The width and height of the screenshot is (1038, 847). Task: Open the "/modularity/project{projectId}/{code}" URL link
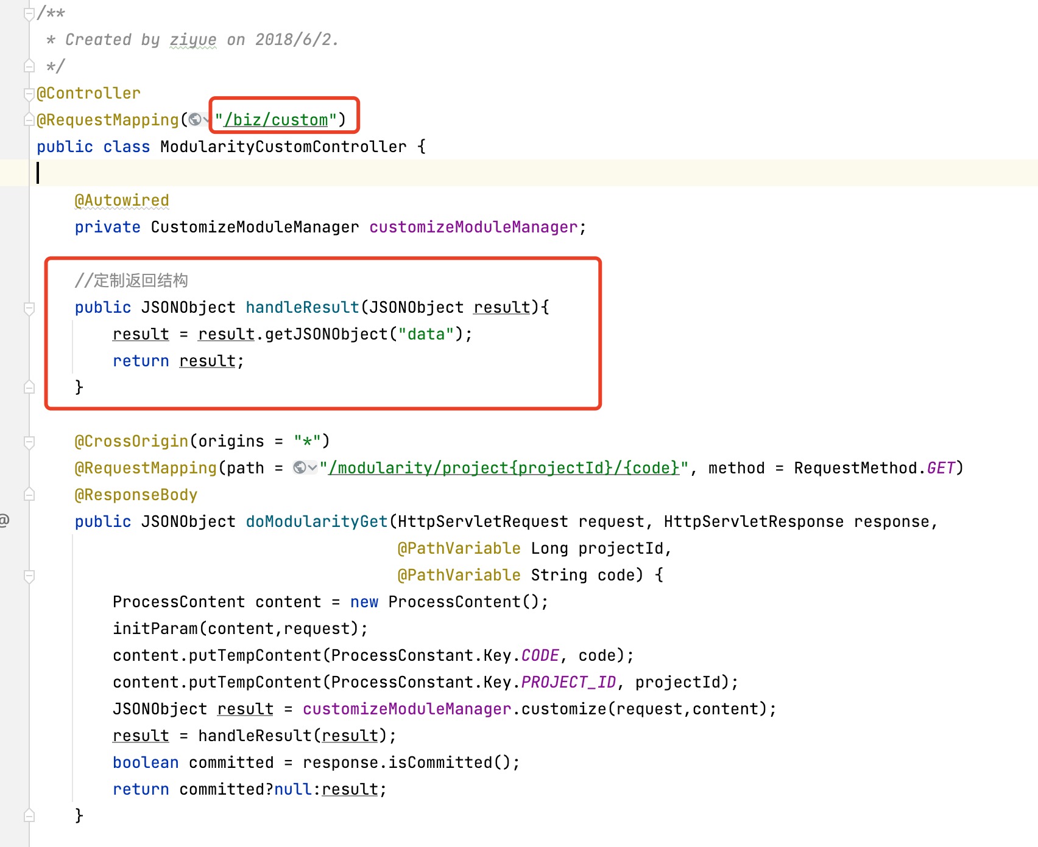pos(504,468)
